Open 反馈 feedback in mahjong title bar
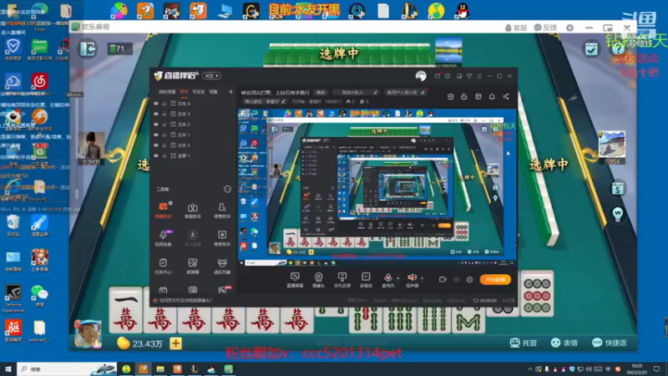The image size is (668, 376). click(545, 28)
